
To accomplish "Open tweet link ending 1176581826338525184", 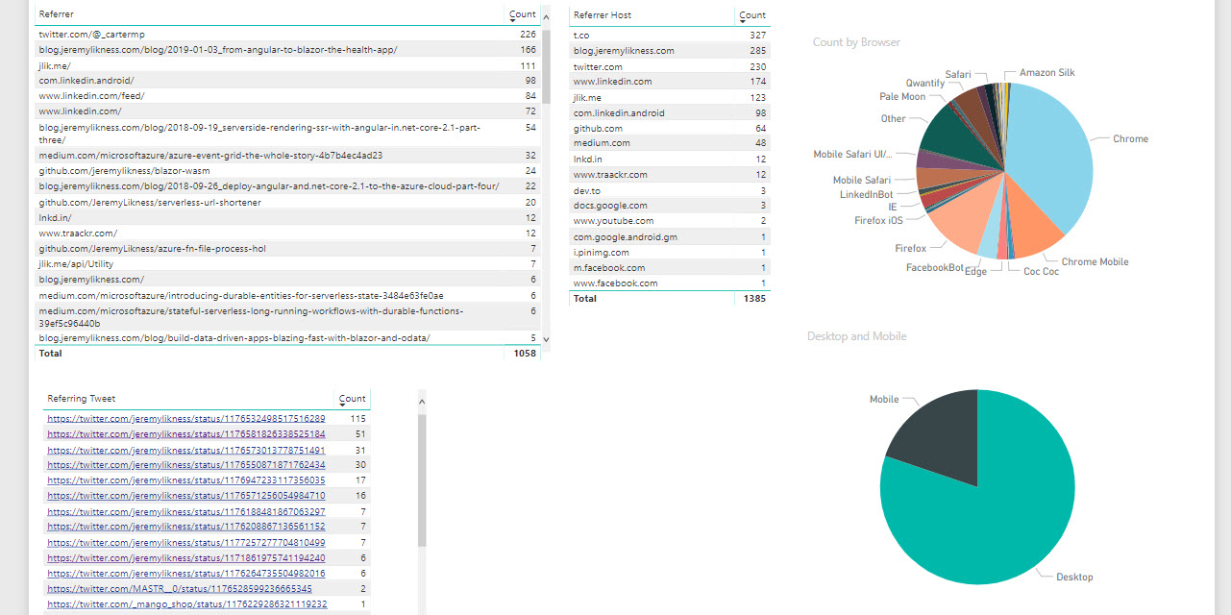I will point(186,434).
